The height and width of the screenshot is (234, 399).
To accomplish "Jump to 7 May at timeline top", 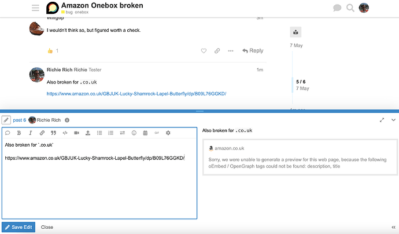I will [x=296, y=45].
